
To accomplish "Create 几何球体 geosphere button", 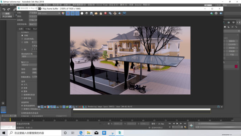I will [232, 45].
